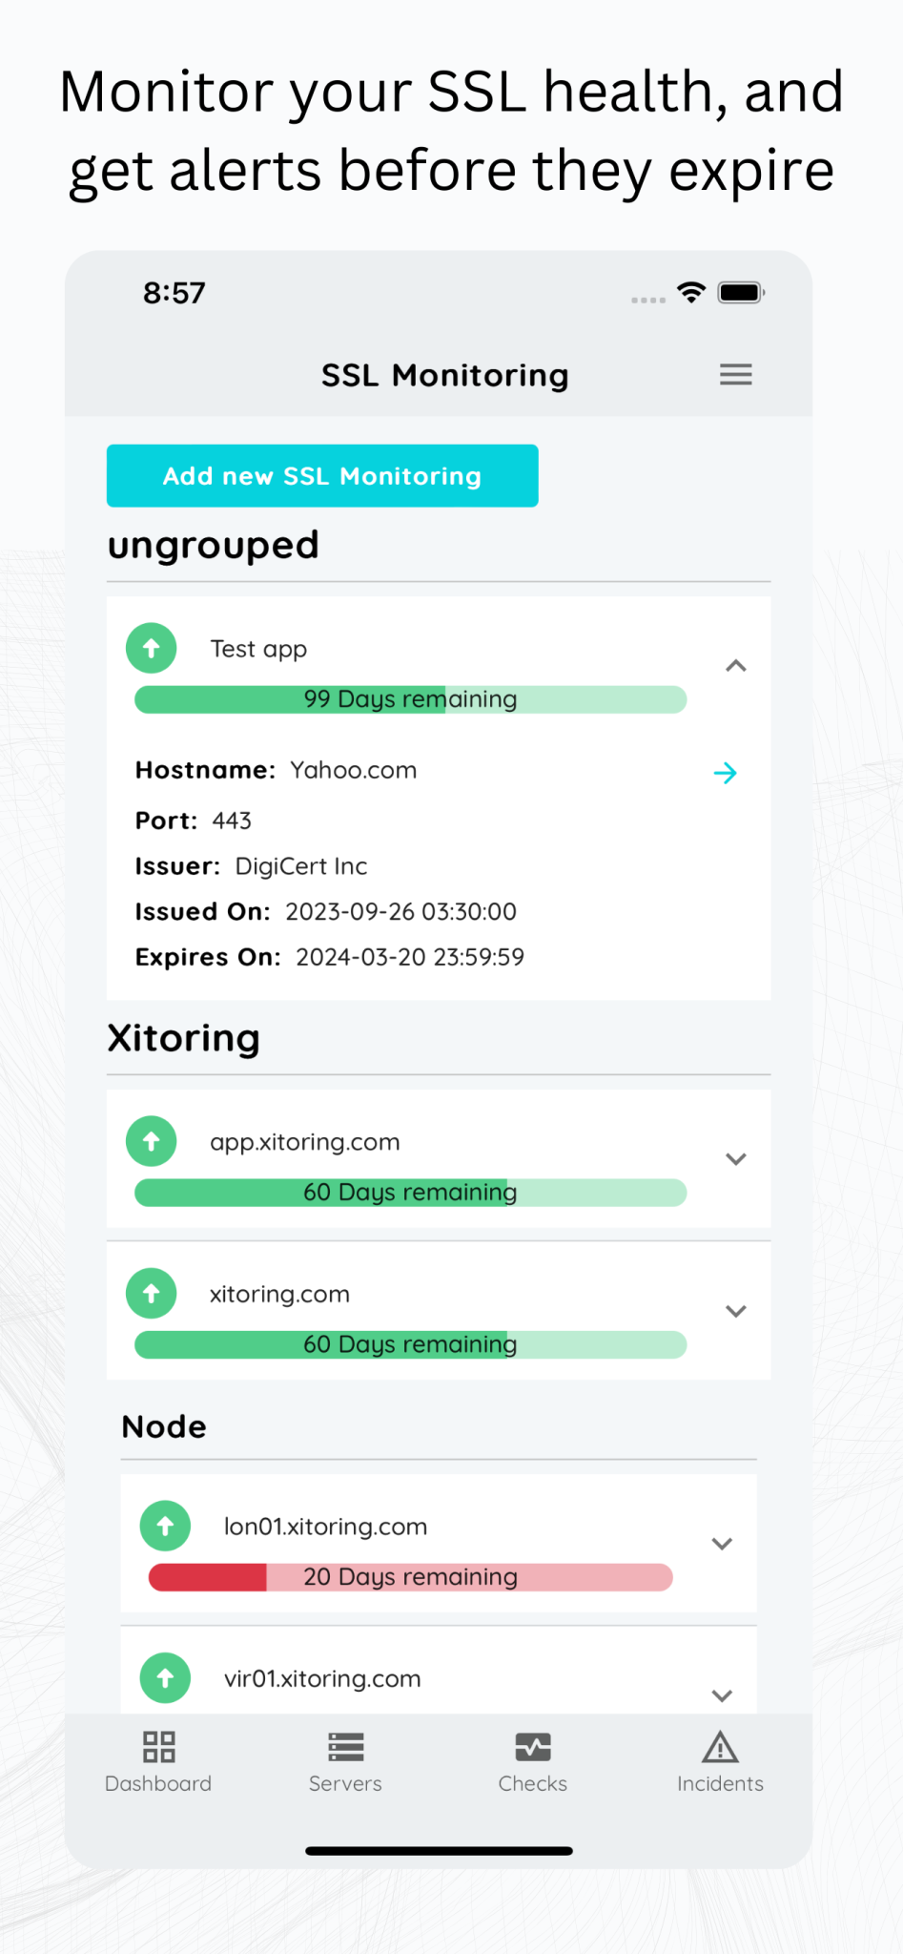Tap the status icon beside xitoring.com
This screenshot has width=903, height=1954.
[x=151, y=1293]
